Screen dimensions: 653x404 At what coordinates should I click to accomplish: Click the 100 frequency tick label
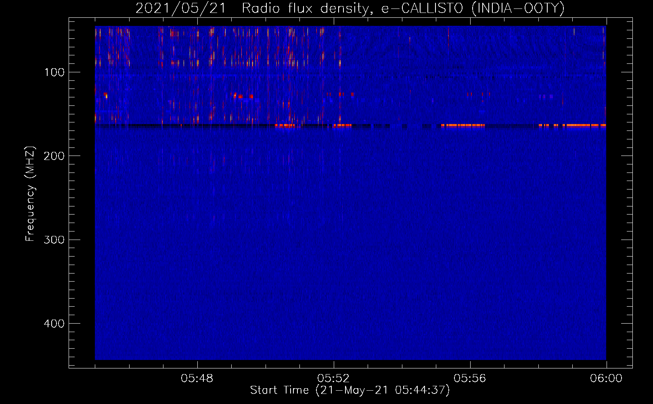click(54, 72)
